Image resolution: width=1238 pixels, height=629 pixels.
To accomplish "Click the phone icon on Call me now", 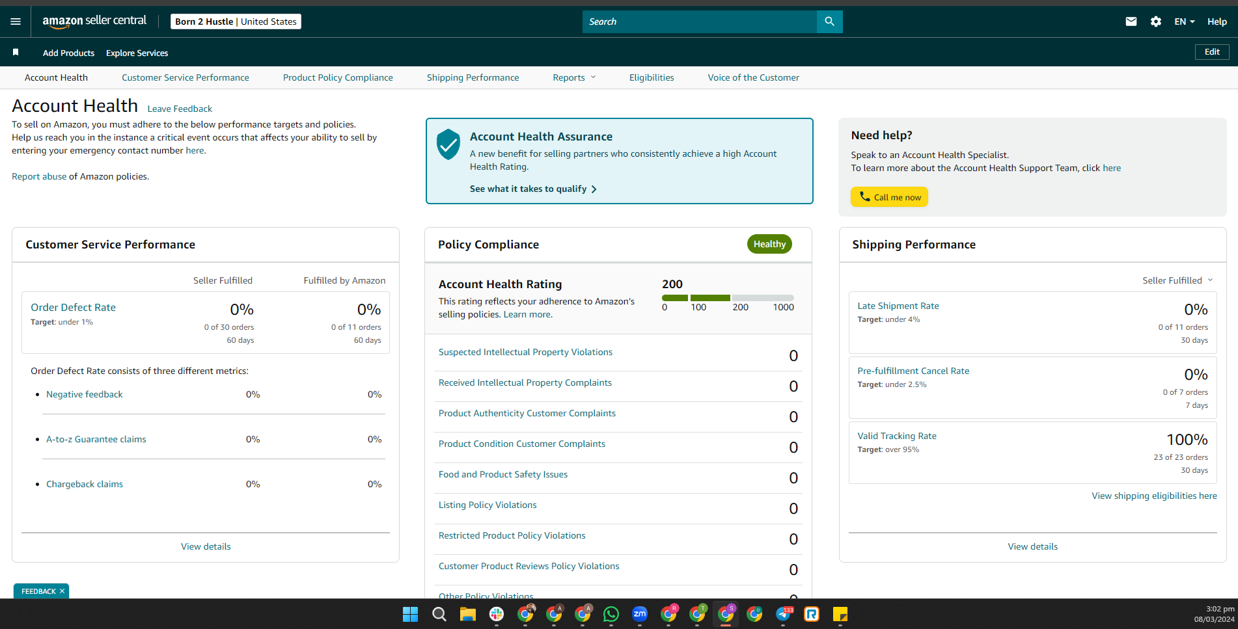I will point(864,196).
